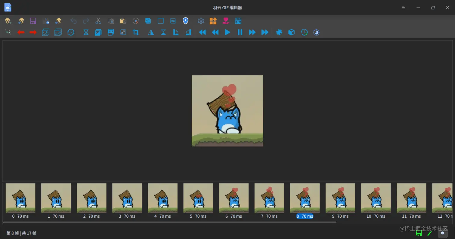Image resolution: width=455 pixels, height=239 pixels.
Task: Click the green curve path tool icon
Action: pos(8,32)
